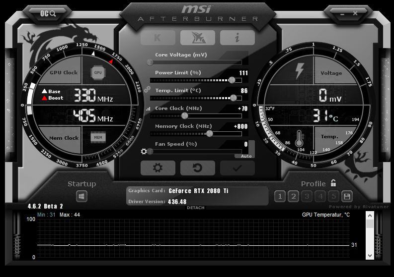This screenshot has width=394, height=277.
Task: Click the Fan Speed value 0
Action: [x=246, y=144]
